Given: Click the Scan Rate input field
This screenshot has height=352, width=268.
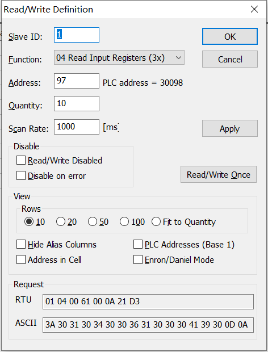Looking at the screenshot, I should pyautogui.click(x=77, y=127).
